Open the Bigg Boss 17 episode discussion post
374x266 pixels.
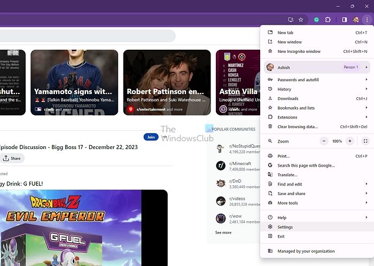tap(68, 147)
